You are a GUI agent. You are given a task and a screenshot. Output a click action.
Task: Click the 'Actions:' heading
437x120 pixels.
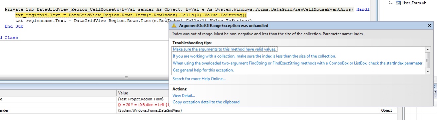[180, 89]
